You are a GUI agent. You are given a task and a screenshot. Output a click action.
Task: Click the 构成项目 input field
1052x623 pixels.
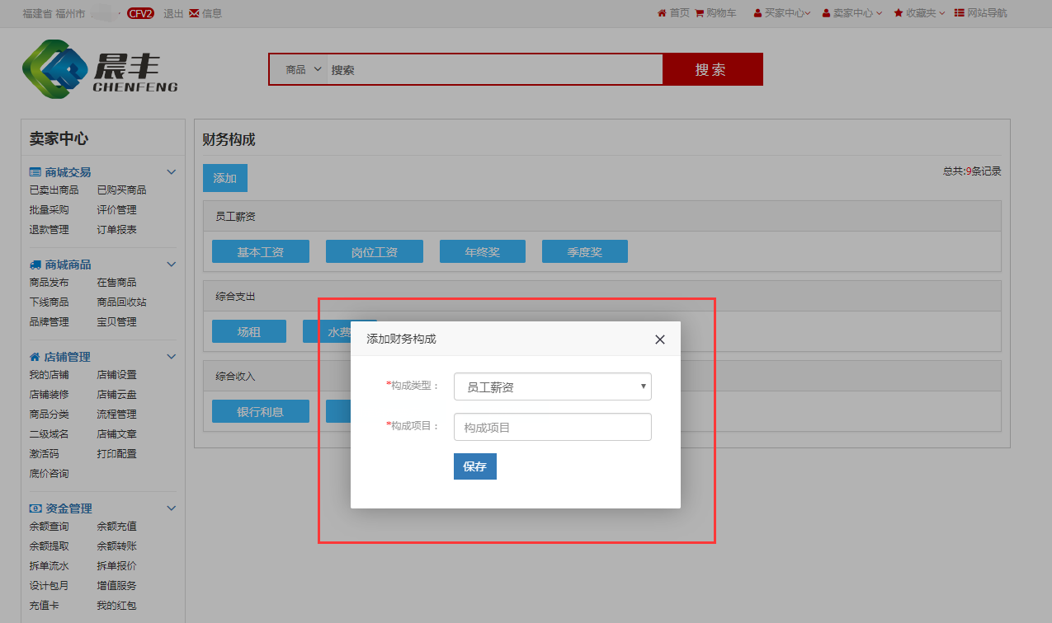pos(552,427)
